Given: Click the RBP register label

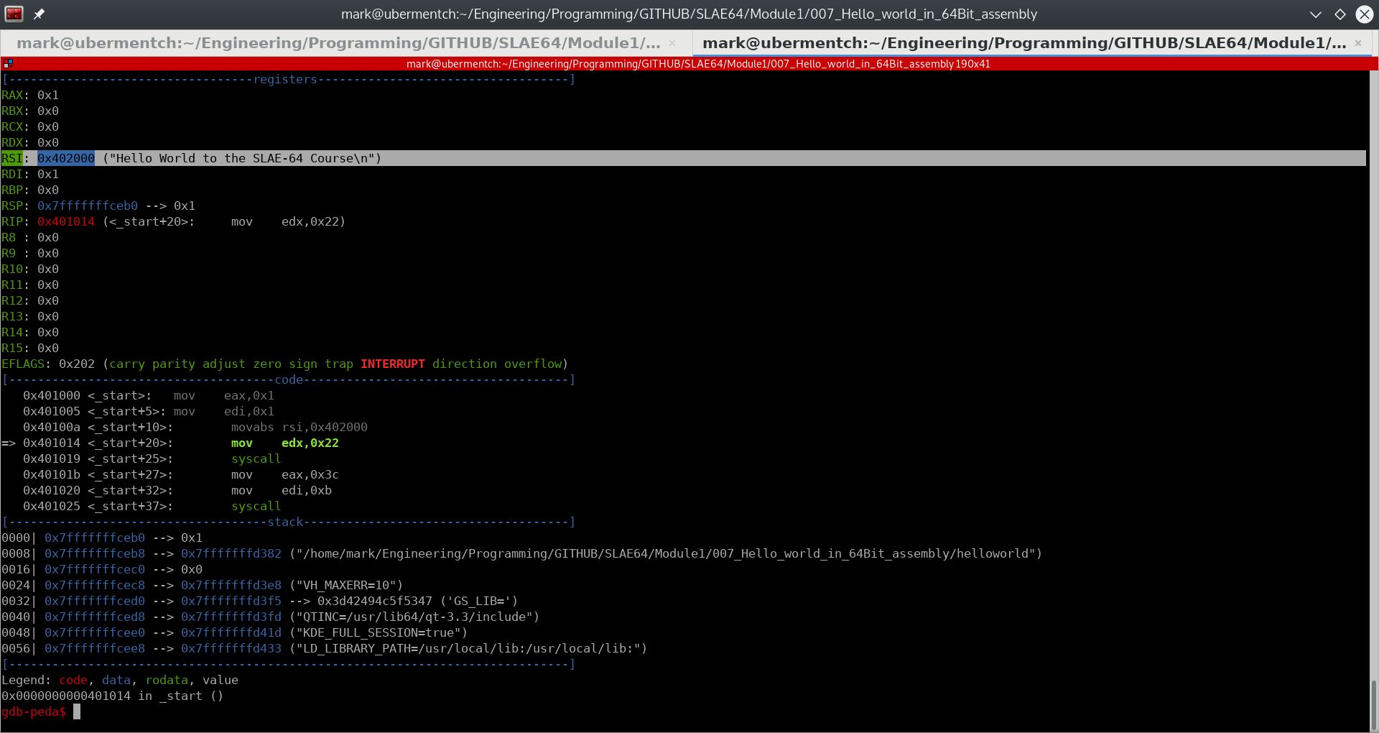Looking at the screenshot, I should pyautogui.click(x=12, y=190).
